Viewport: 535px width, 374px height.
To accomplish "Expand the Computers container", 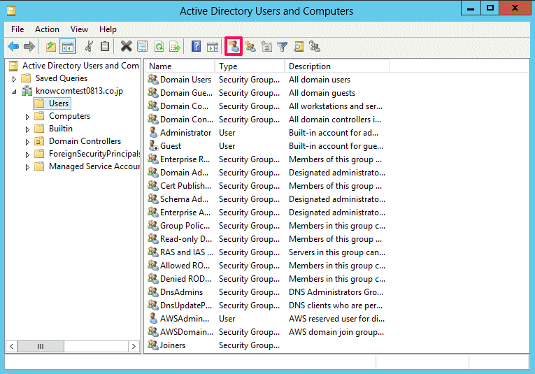I will click(x=27, y=117).
